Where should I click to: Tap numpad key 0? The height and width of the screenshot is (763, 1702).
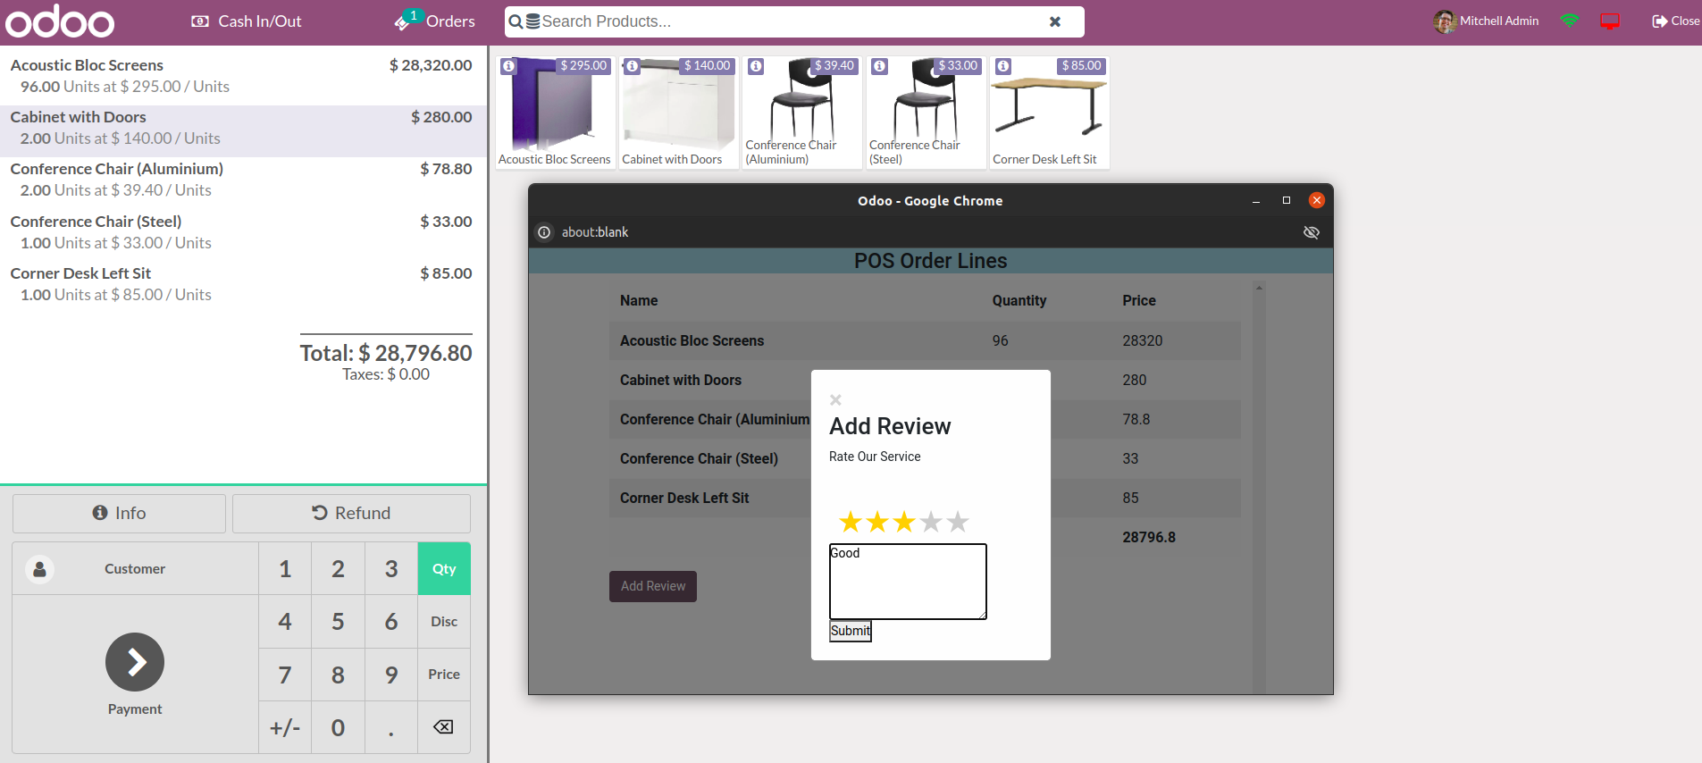(338, 727)
